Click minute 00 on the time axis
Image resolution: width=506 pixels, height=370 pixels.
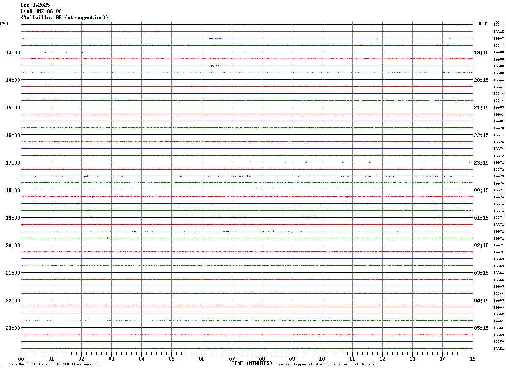pyautogui.click(x=21, y=359)
